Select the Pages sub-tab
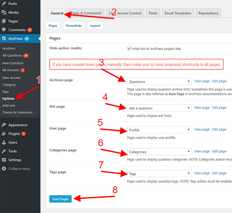This screenshot has width=232, height=213. 53,25
